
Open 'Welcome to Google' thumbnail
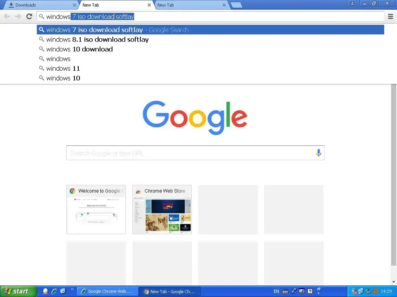point(96,210)
